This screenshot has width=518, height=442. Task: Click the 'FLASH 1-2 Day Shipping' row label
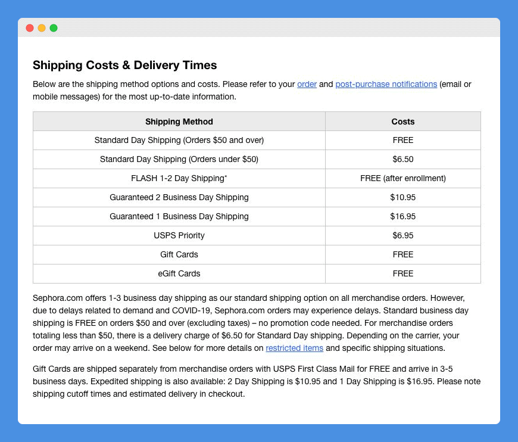click(179, 179)
